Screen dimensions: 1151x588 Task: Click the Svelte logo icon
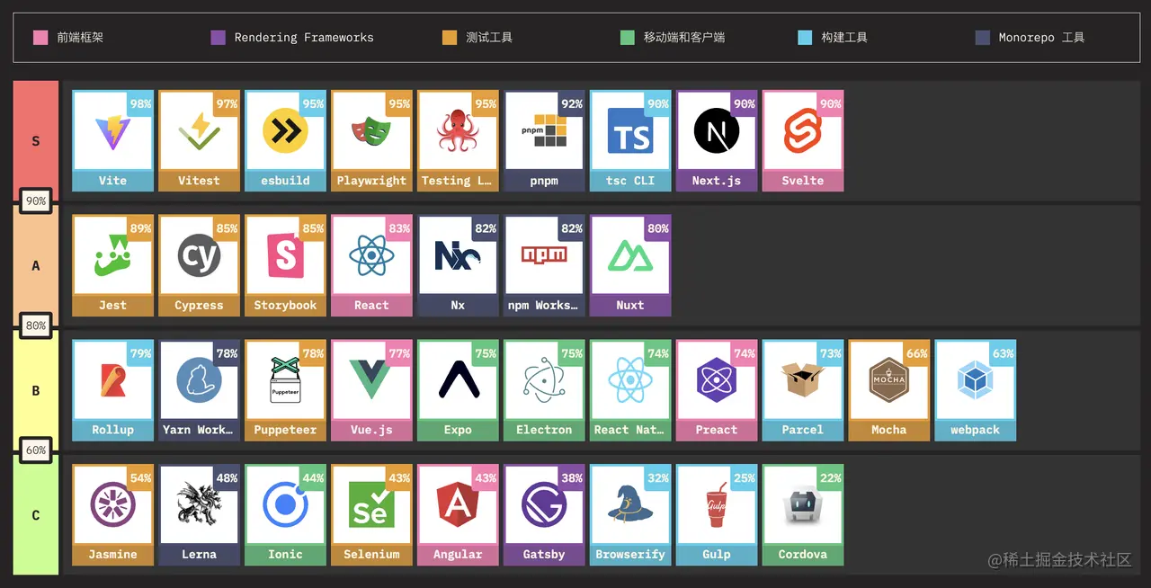(x=803, y=131)
